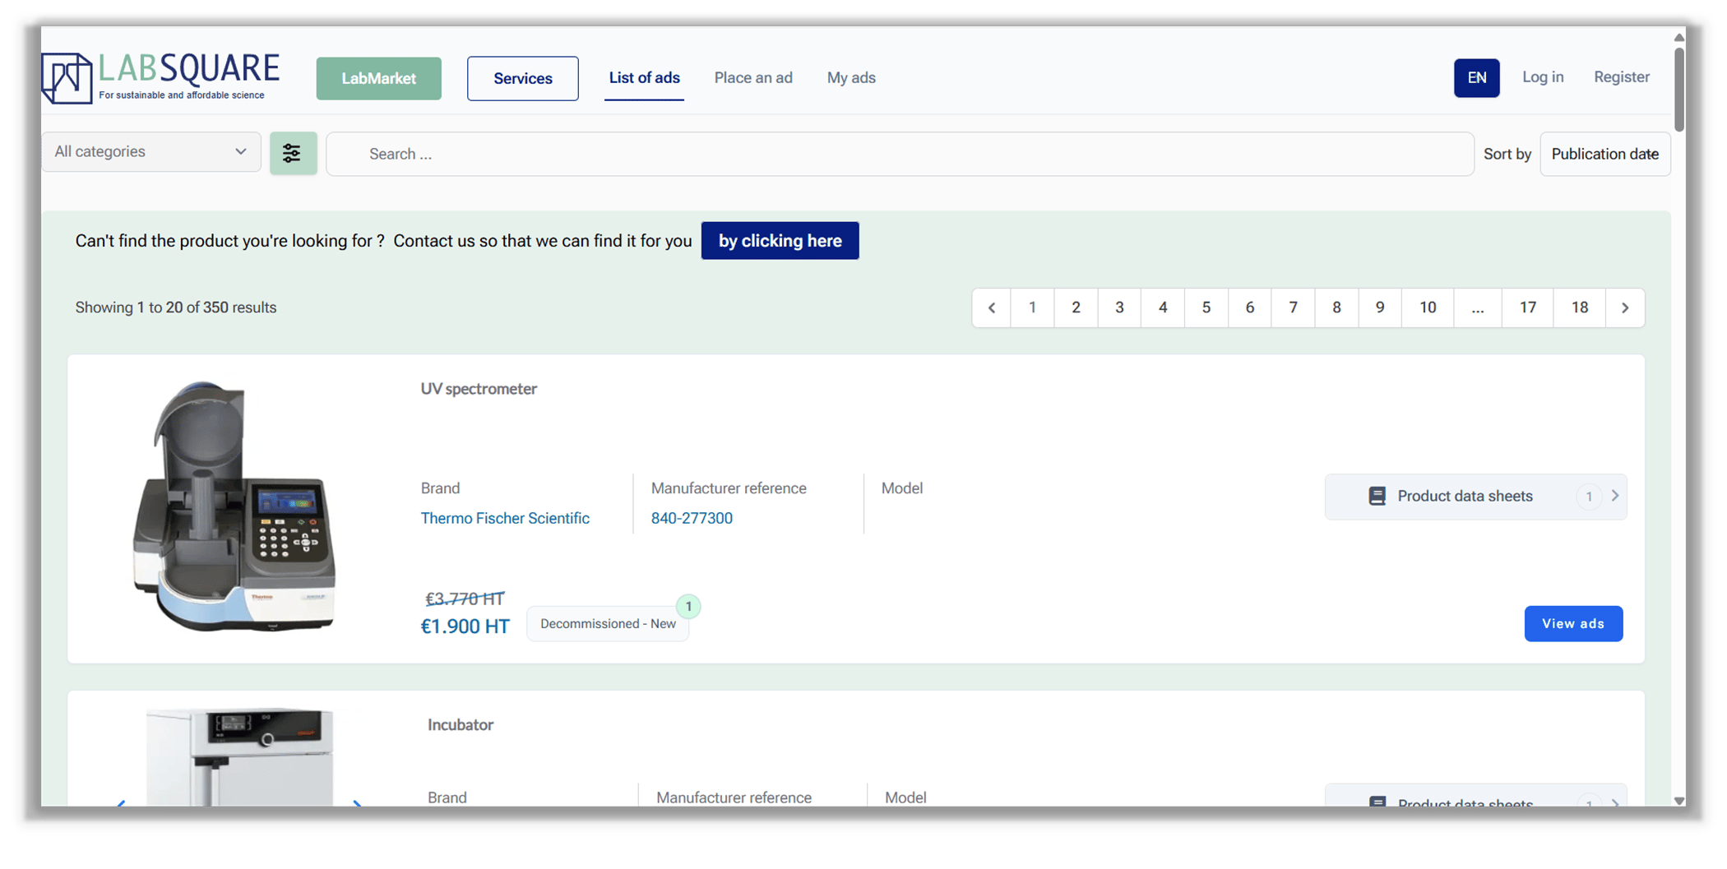Open the filter settings sliders icon
This screenshot has width=1727, height=869.
tap(293, 154)
